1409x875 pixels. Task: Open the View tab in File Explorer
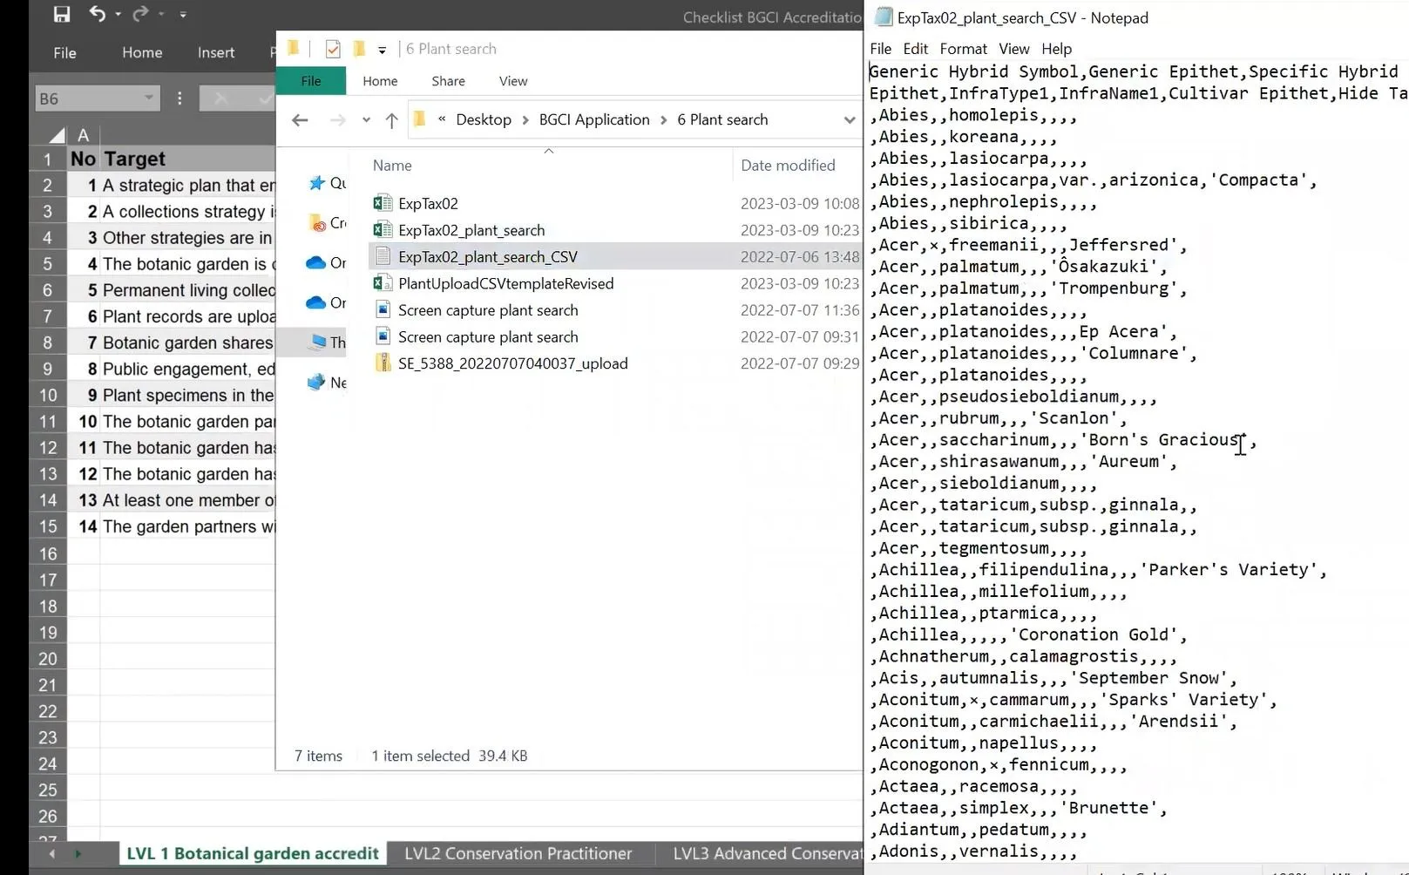(513, 81)
